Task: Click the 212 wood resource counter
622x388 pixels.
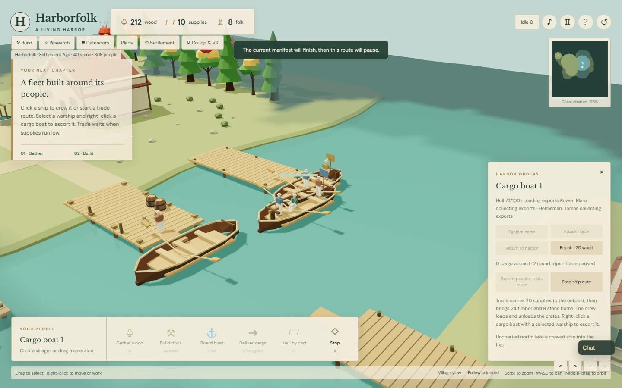Action: (139, 22)
